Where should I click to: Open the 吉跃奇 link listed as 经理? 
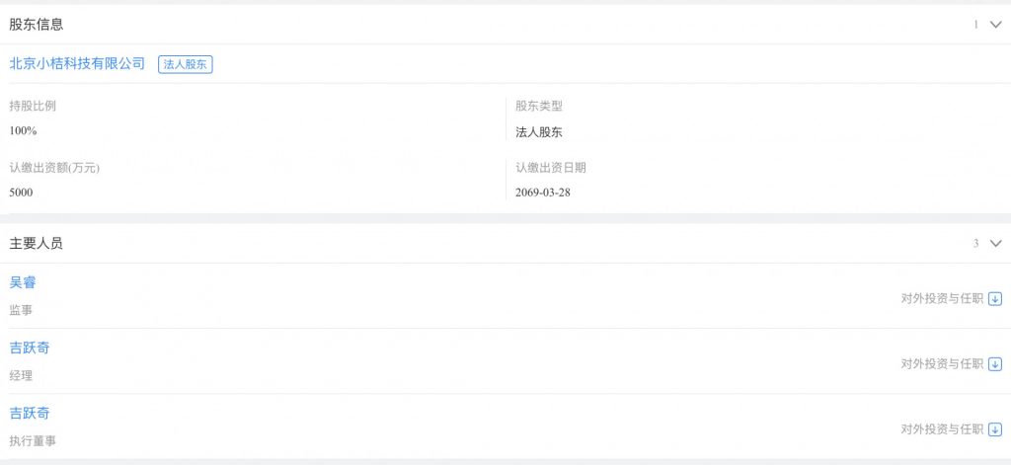point(30,349)
